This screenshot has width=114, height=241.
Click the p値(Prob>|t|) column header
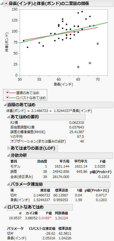[x=97, y=190]
